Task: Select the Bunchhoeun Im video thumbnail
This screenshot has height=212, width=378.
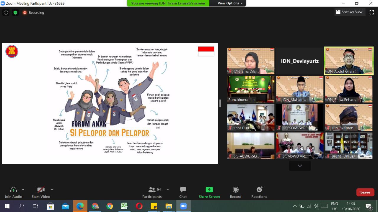Action: pyautogui.click(x=250, y=89)
